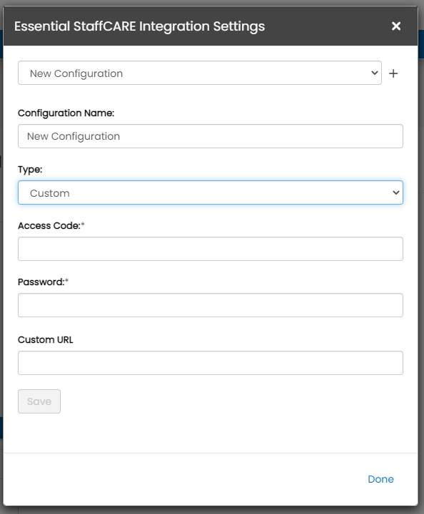
Task: Open the New Configuration selector dropdown
Action: (200, 73)
